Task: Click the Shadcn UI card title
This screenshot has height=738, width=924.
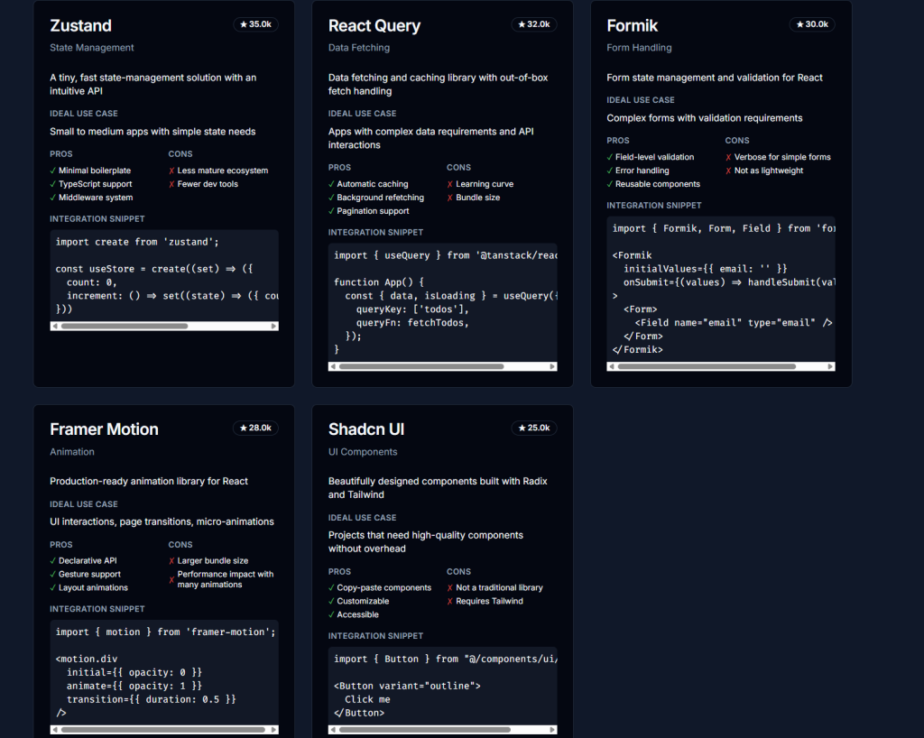Action: pos(366,429)
